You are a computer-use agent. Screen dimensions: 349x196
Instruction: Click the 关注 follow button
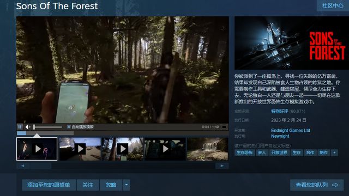[x=88, y=185]
